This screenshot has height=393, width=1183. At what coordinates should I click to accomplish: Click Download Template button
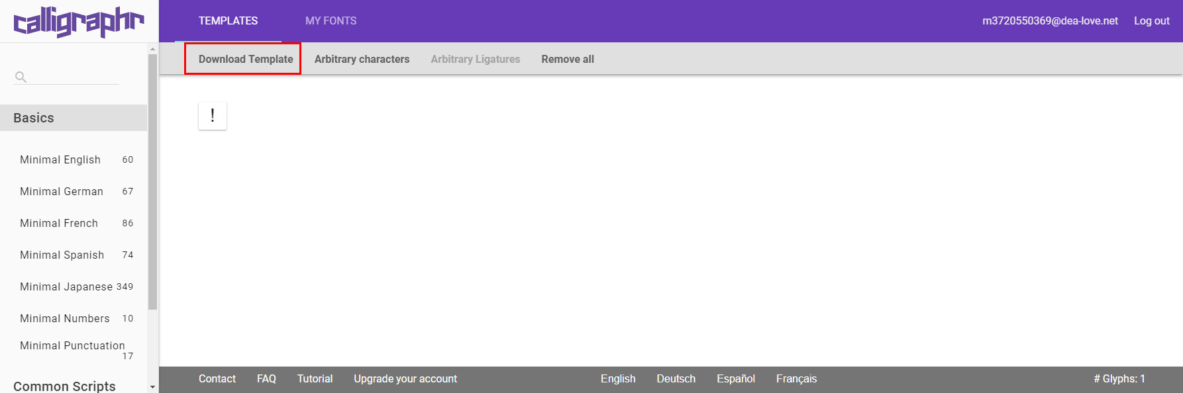click(245, 59)
